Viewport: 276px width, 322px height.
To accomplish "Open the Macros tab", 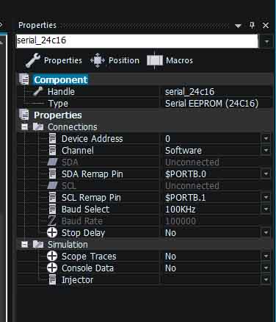I will click(170, 60).
